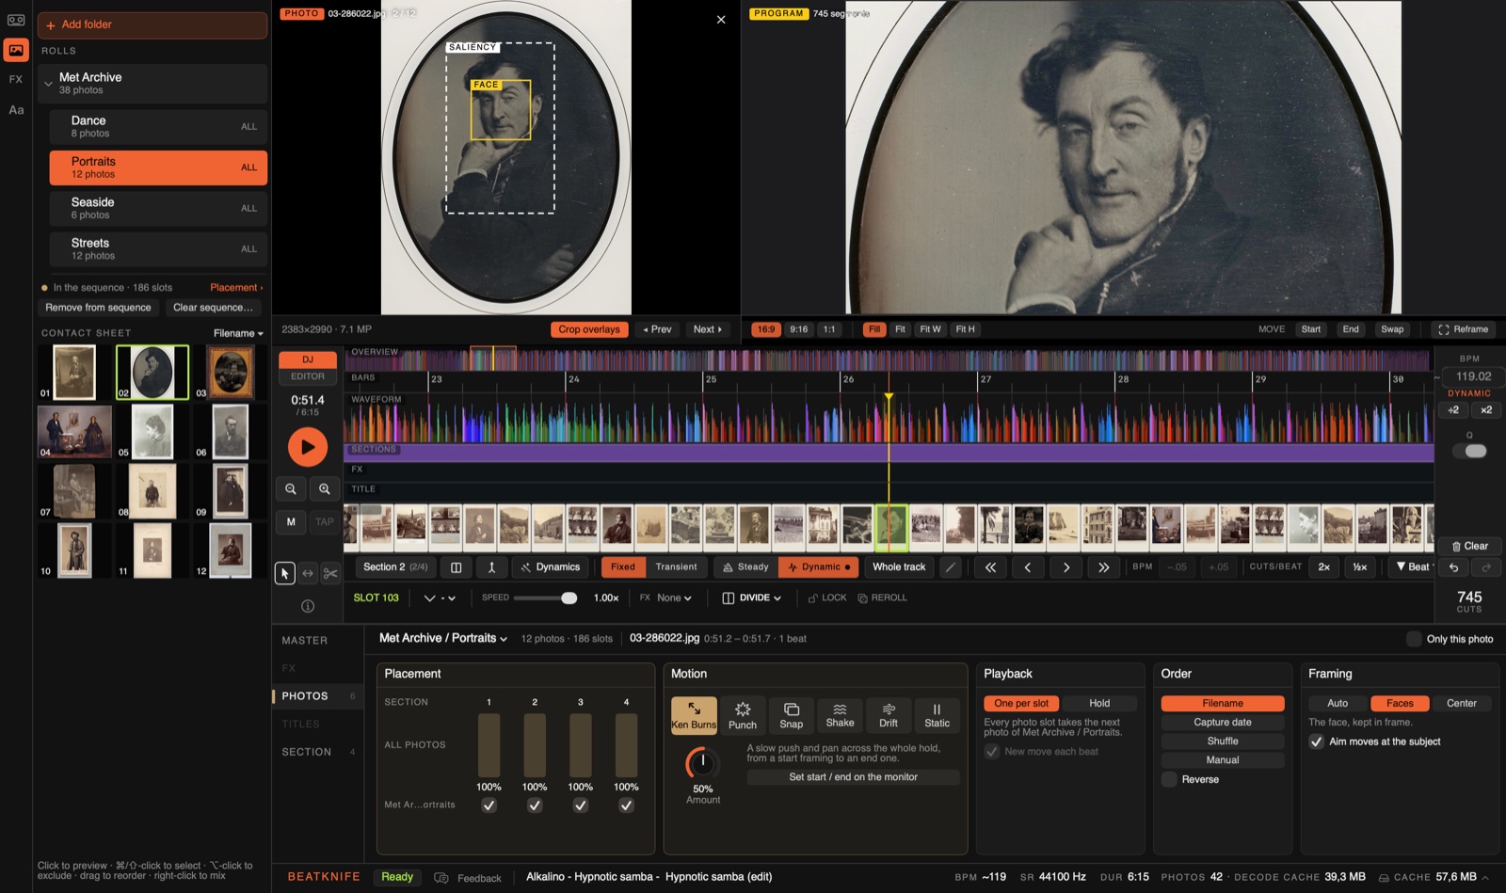Screen dimensions: 1506x893
Task: Open the cassette tape sidebar panel
Action: tap(16, 20)
